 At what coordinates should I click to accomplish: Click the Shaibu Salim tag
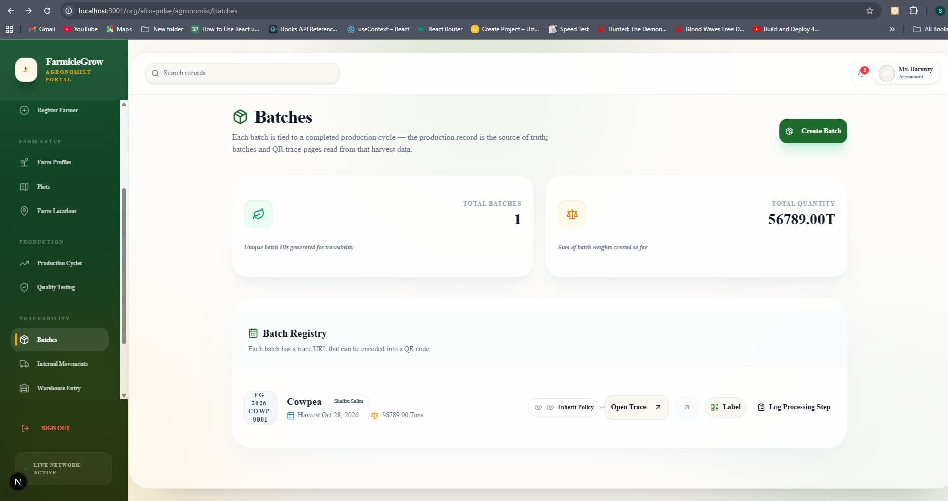349,401
